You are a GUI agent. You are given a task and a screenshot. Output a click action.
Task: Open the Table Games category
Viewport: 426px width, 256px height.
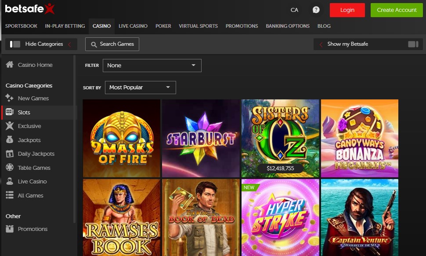(34, 168)
